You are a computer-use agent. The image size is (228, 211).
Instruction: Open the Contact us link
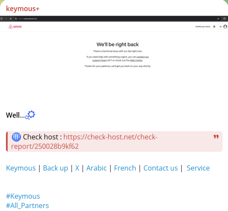tap(160, 168)
